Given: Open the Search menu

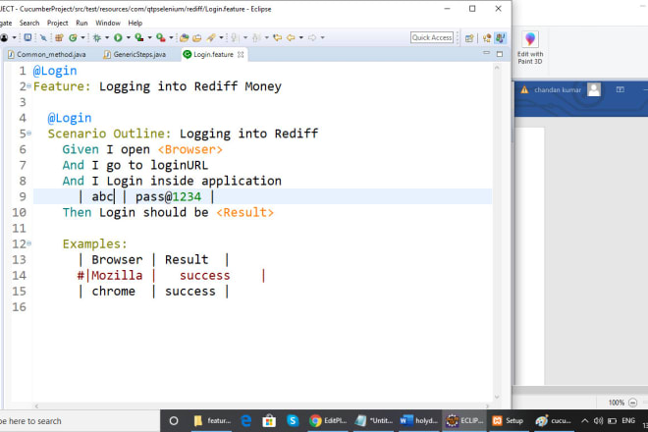Looking at the screenshot, I should coord(29,24).
